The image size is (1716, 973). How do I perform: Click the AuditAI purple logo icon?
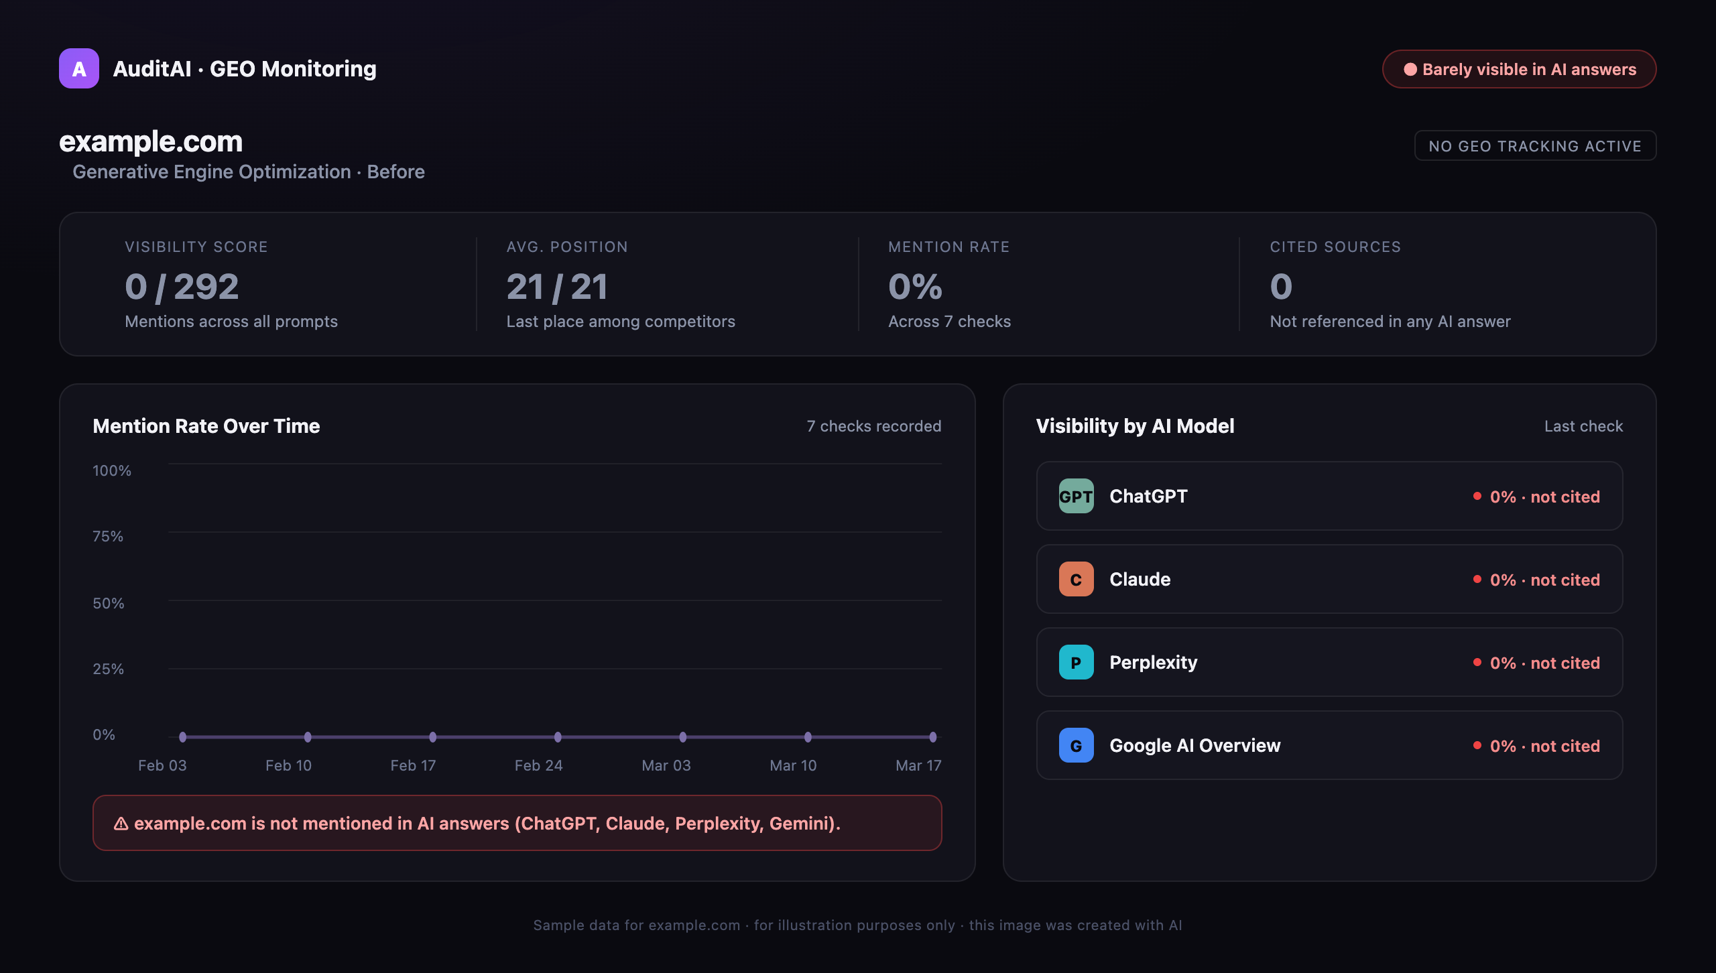coord(79,68)
